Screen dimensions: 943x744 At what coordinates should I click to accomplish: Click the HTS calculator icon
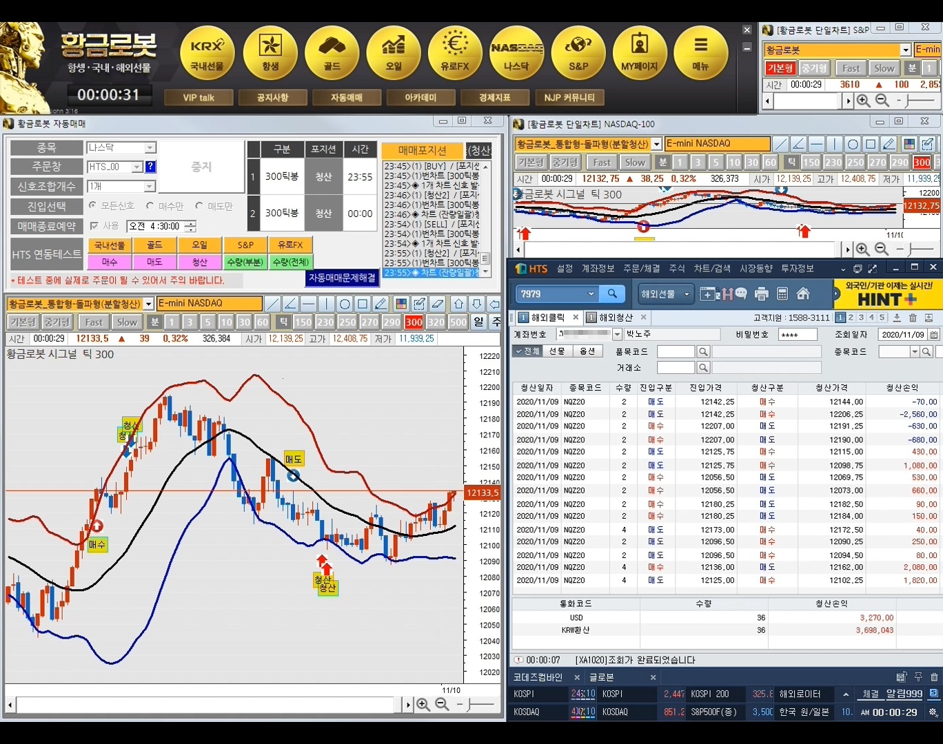782,294
